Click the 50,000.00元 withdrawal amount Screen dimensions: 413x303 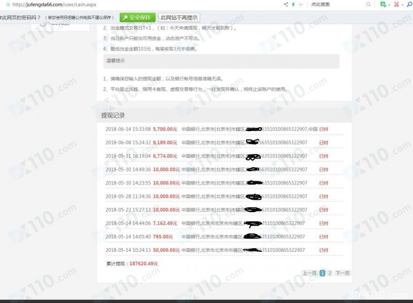click(x=166, y=250)
